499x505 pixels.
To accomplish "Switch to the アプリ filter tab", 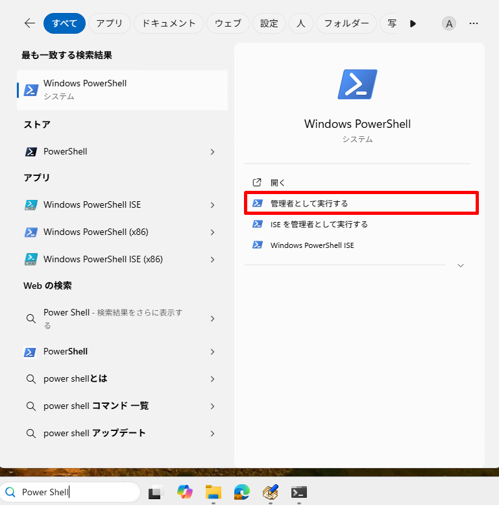I will click(x=110, y=23).
